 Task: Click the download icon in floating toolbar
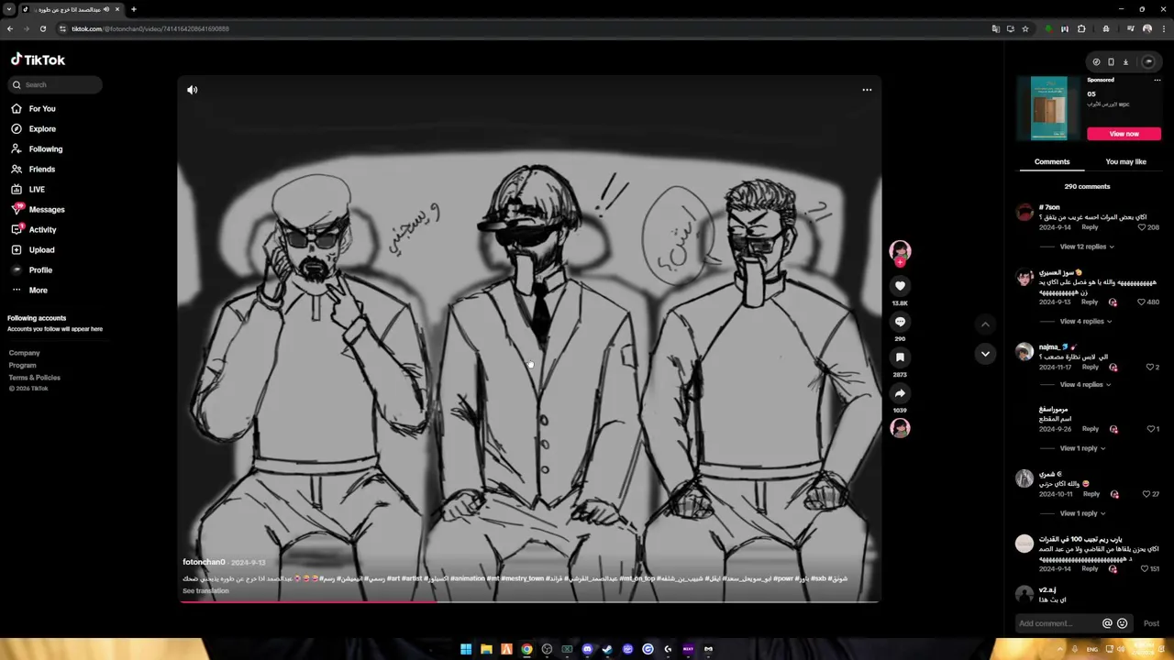point(1125,62)
